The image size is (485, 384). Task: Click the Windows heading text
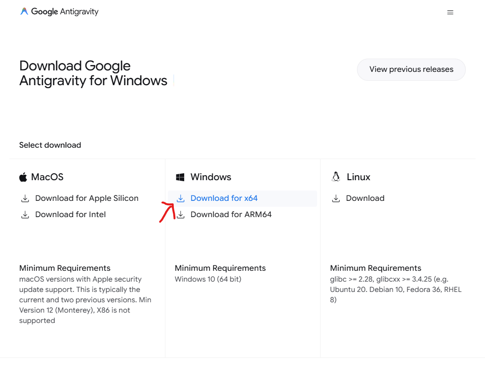pyautogui.click(x=211, y=177)
